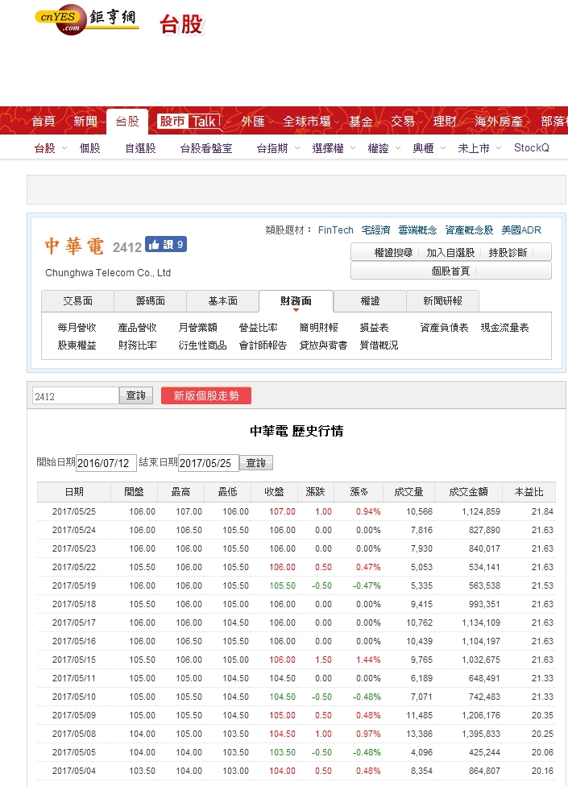Viewport: 568px width, 786px height.
Task: Open the 月營業額 link
Action: pyautogui.click(x=198, y=327)
